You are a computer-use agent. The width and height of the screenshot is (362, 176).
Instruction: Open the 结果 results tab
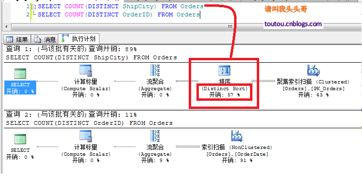click(17, 39)
